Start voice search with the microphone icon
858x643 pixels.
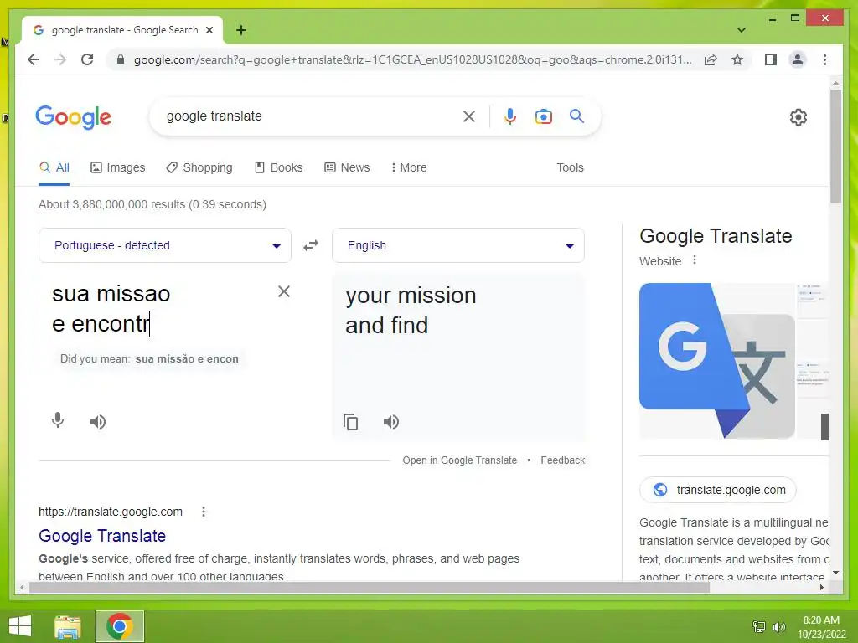point(510,116)
